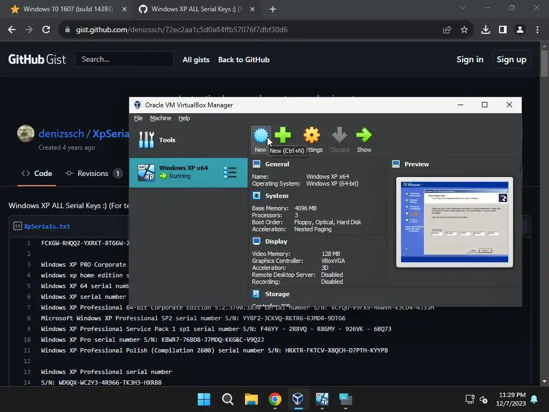Open the Windows Start button
Screen dimensions: 549x412
click(204, 399)
